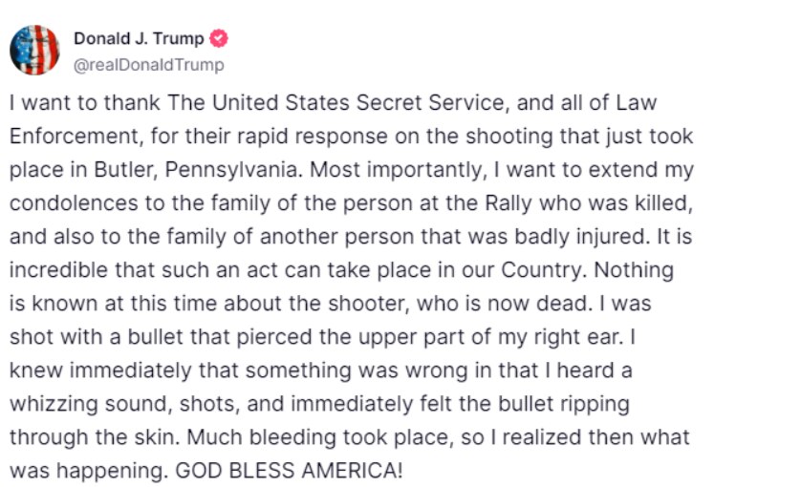801x487 pixels.
Task: Open the flag-painted profile avatar
Action: (x=34, y=51)
